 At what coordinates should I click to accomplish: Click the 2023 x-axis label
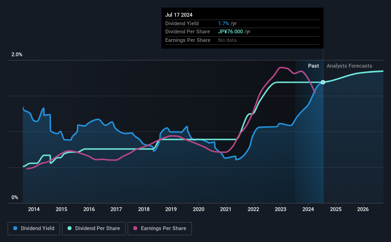281,209
